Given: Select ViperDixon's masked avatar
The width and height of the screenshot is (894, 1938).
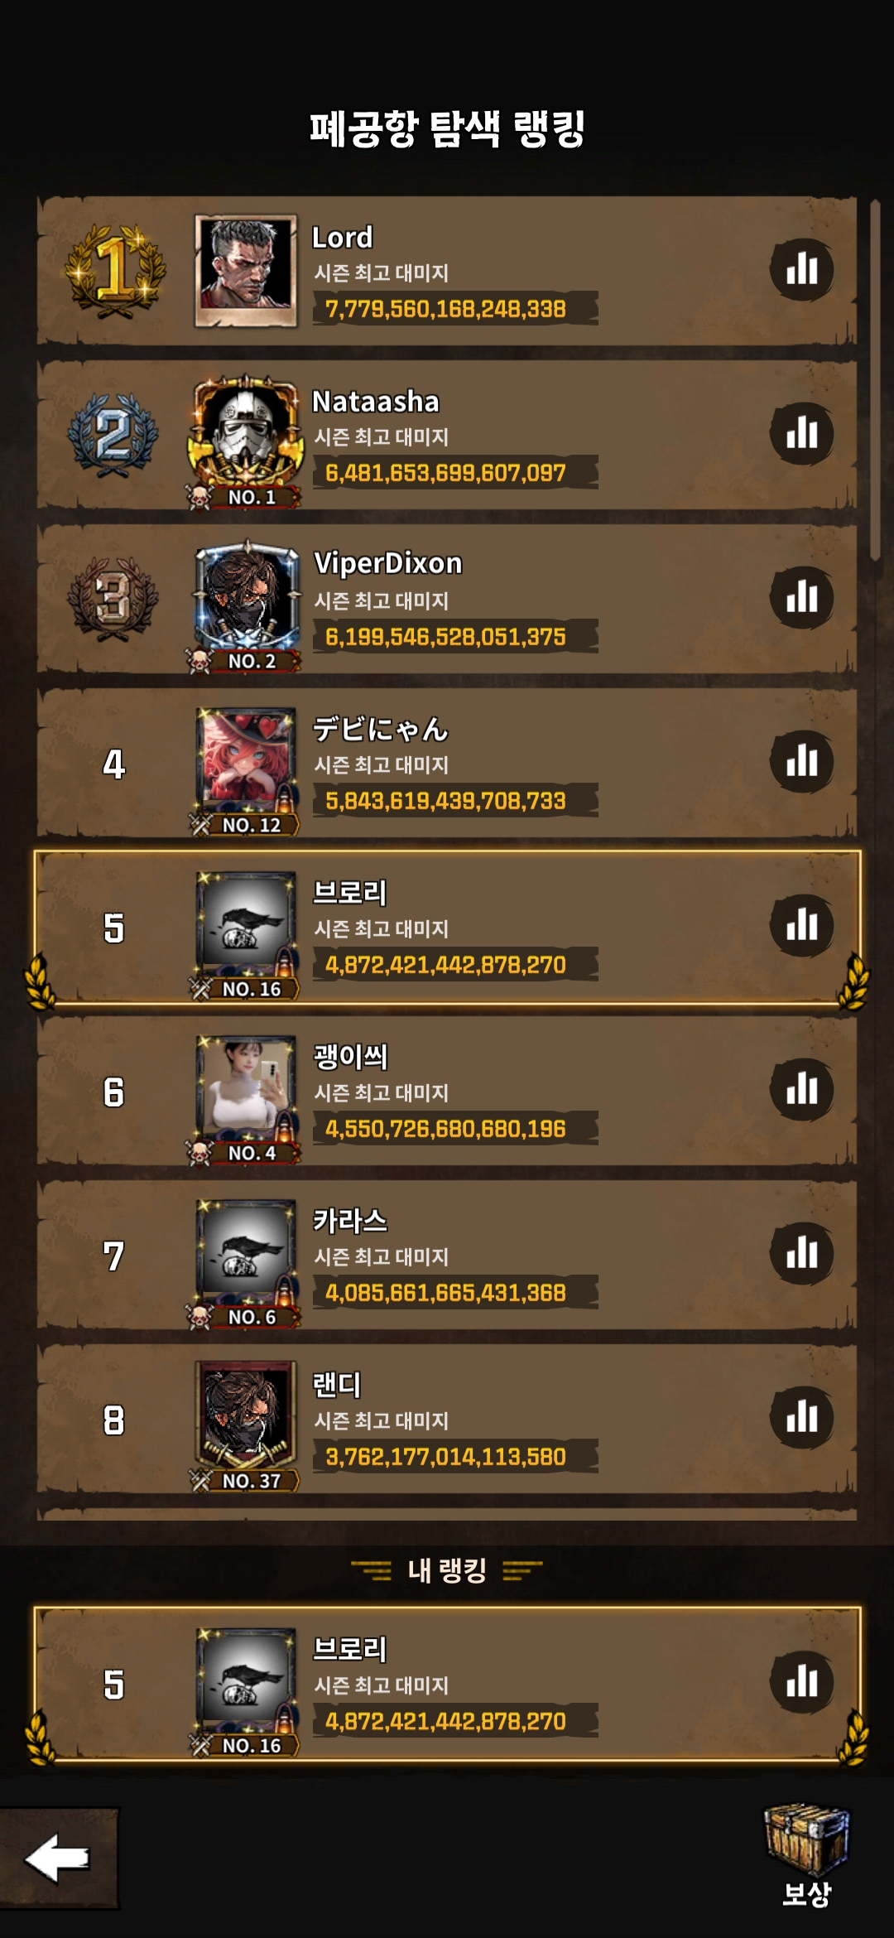Looking at the screenshot, I should pos(246,598).
